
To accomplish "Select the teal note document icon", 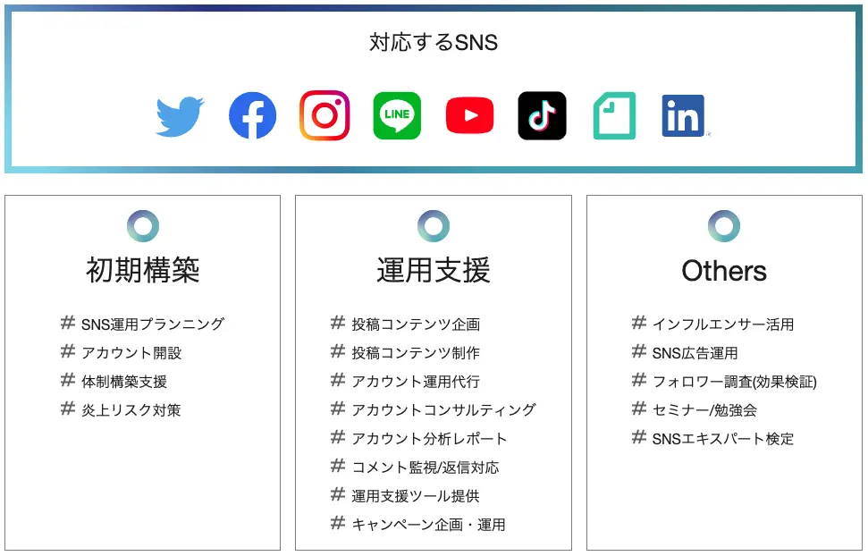I will [x=614, y=115].
